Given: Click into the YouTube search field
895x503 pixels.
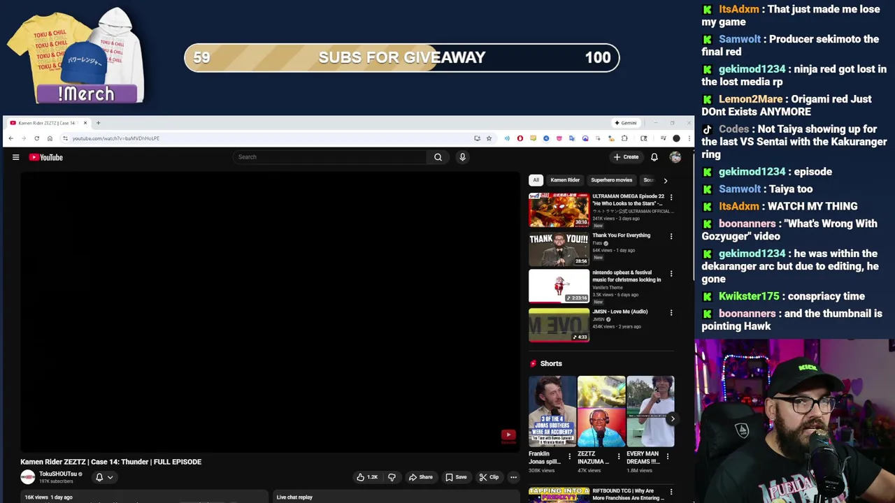Looking at the screenshot, I should [330, 157].
